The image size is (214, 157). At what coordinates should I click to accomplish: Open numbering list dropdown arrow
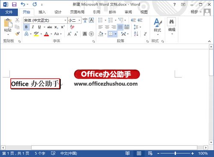[116, 20]
